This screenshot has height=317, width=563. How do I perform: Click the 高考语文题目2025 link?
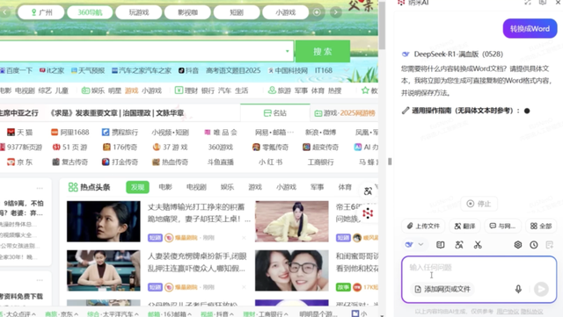click(233, 70)
